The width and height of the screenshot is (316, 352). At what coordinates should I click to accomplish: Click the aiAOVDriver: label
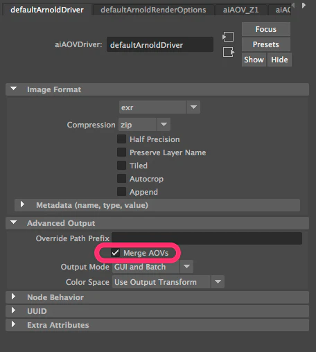(x=78, y=44)
